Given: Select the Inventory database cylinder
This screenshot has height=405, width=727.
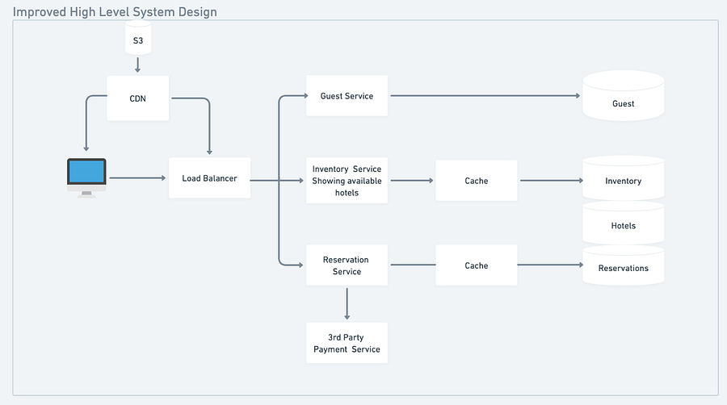Looking at the screenshot, I should pos(623,178).
